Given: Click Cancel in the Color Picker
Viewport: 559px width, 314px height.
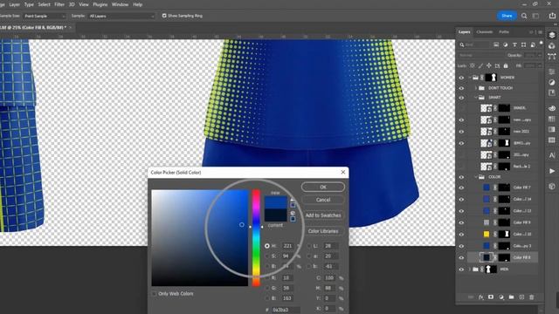Looking at the screenshot, I should (x=323, y=200).
